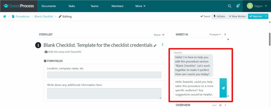Image resolution: width=271 pixels, height=109 pixels.
Task: Click the Location, company name input field
Action: (x=104, y=75)
